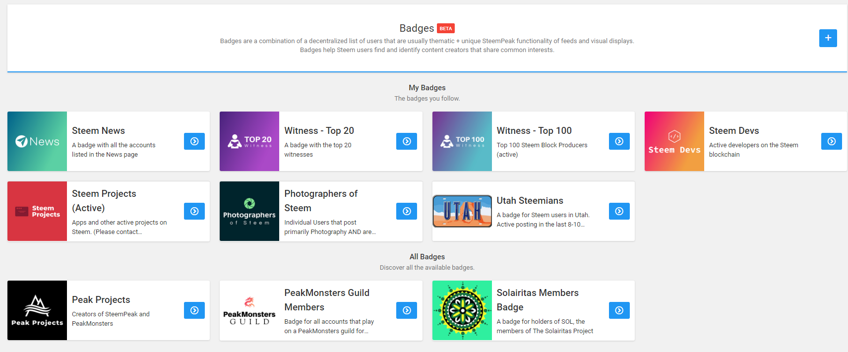Open the Steem Projects (Active) title
The image size is (848, 352).
point(104,201)
